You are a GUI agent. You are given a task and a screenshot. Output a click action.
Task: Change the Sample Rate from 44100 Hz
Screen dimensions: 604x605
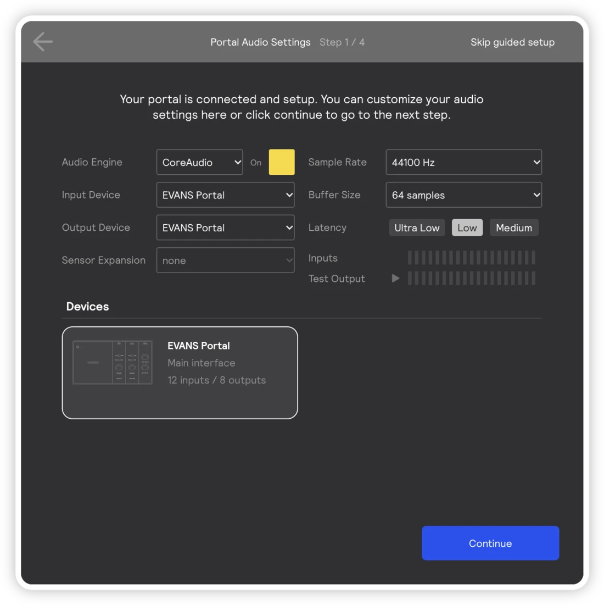click(463, 162)
